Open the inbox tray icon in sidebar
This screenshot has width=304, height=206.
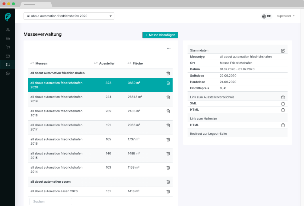point(8,38)
